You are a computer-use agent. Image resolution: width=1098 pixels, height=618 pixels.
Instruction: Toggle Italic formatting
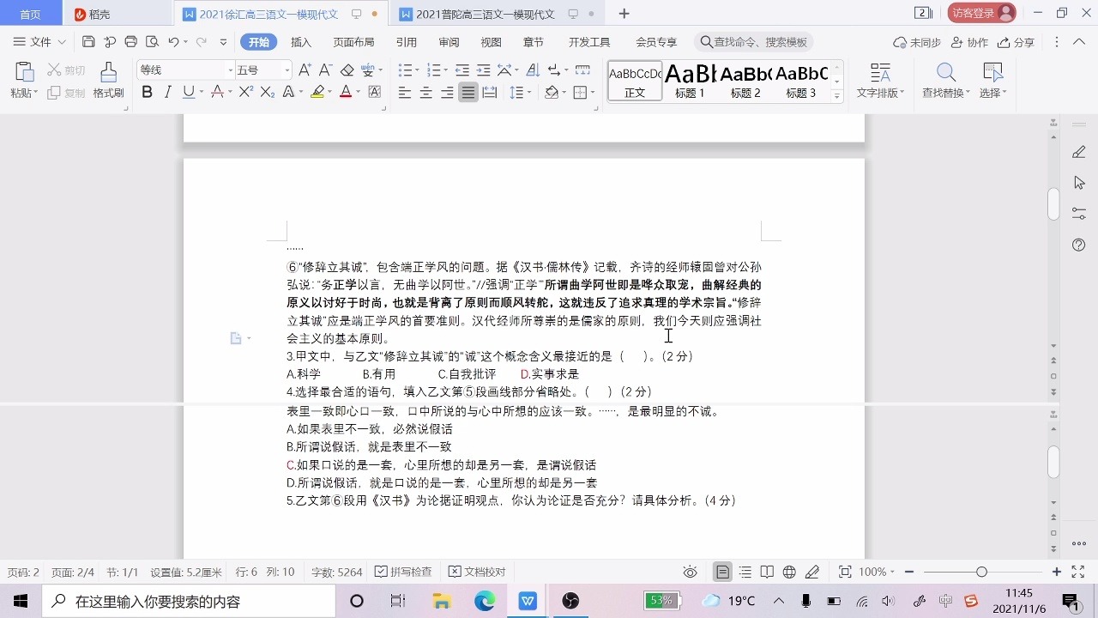[167, 92]
